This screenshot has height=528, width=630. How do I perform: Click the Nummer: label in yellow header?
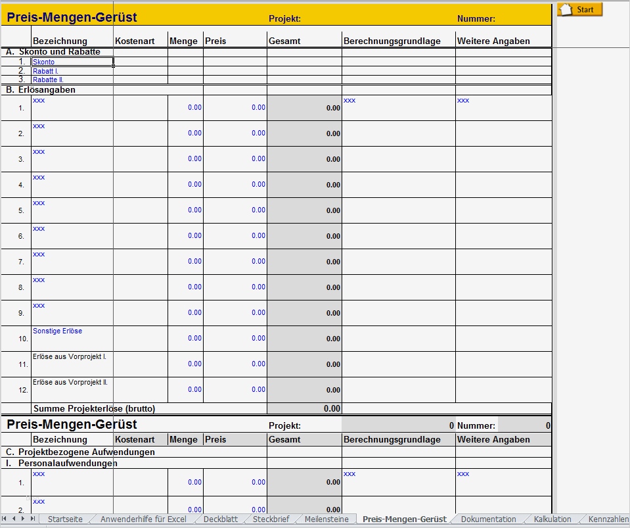pos(476,18)
